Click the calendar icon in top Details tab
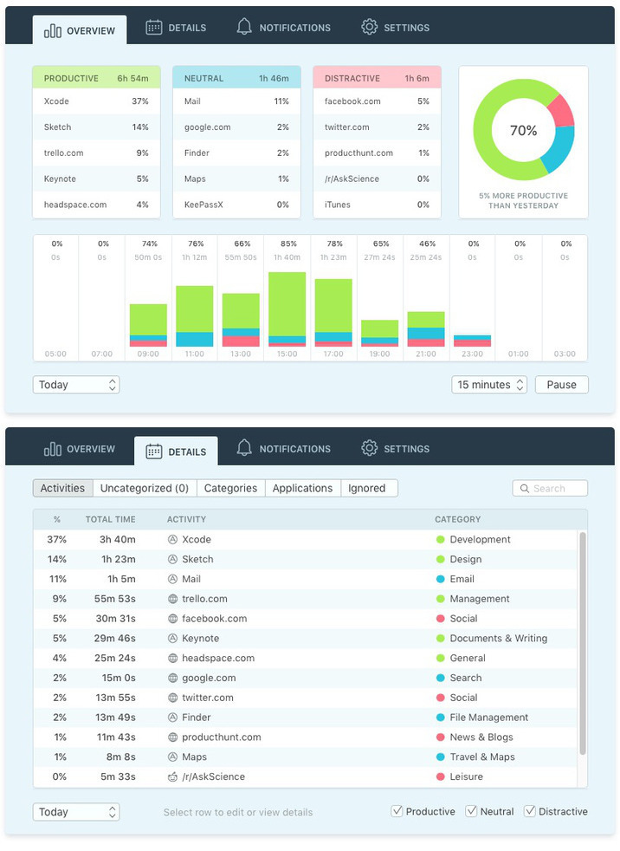620x851 pixels. coord(153,27)
